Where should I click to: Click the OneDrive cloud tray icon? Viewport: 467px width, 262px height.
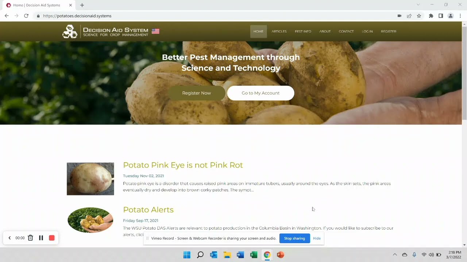pos(405,255)
